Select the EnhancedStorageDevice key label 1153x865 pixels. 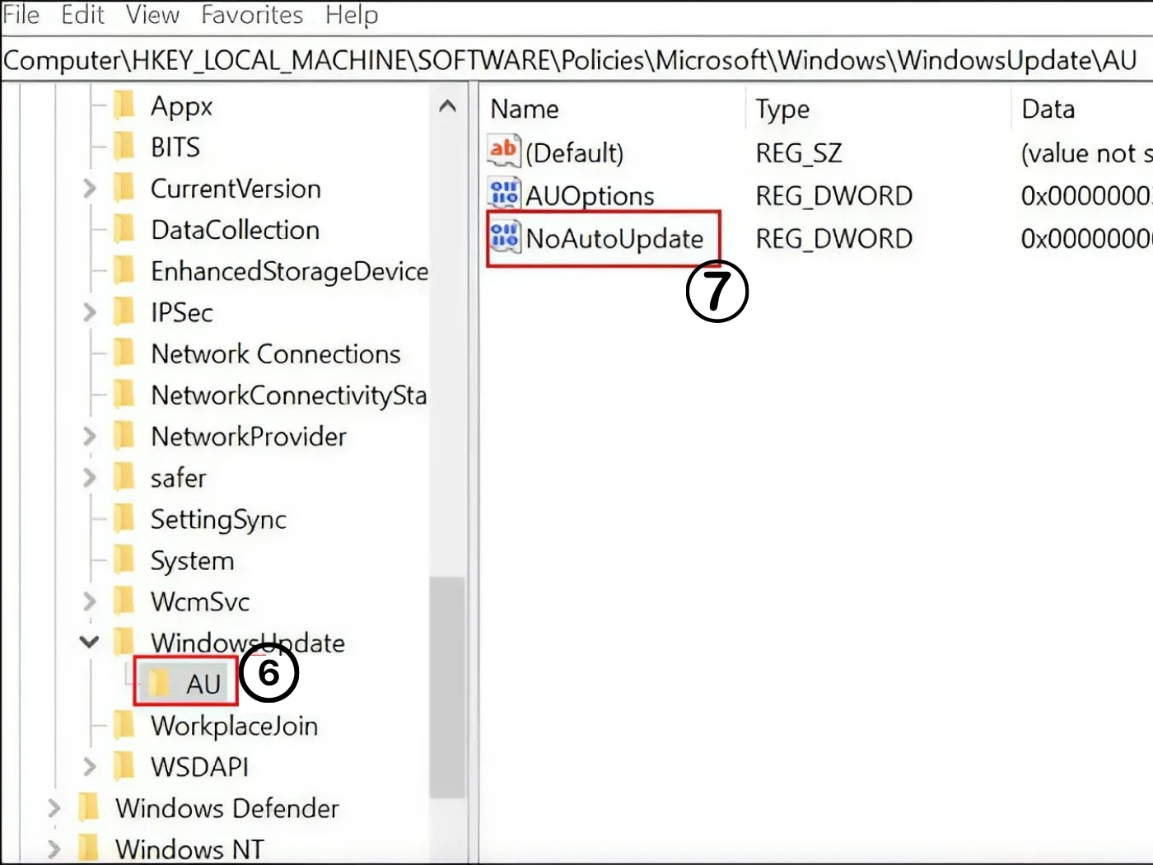pos(289,271)
